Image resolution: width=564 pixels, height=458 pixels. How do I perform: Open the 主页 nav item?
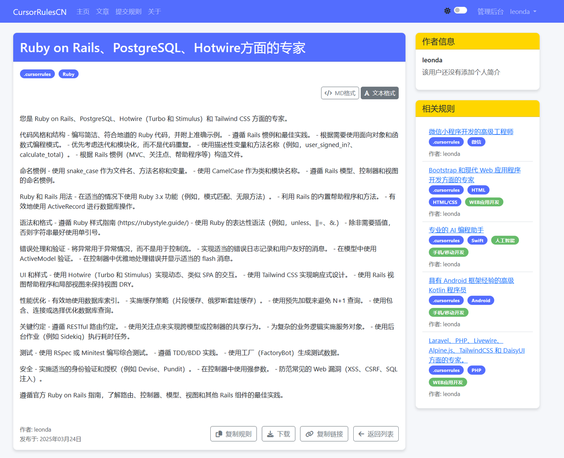tap(83, 12)
